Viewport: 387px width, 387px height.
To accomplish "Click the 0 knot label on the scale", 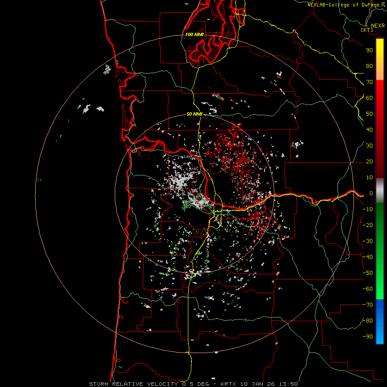I will point(371,193).
